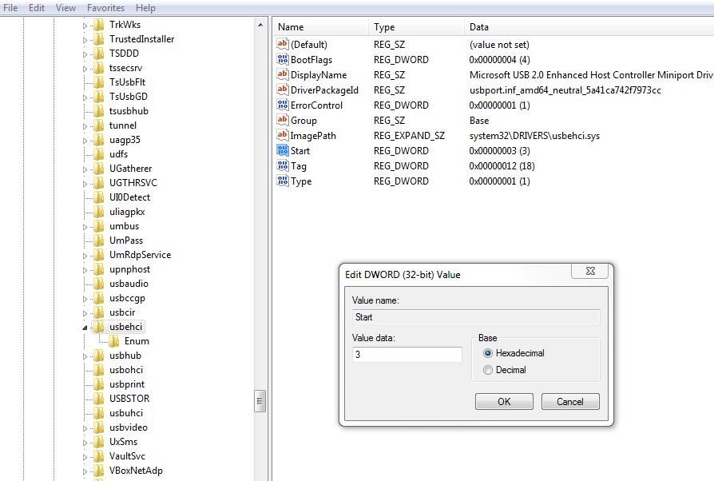Click the USBSTOR folder icon
The image size is (714, 481).
click(98, 399)
